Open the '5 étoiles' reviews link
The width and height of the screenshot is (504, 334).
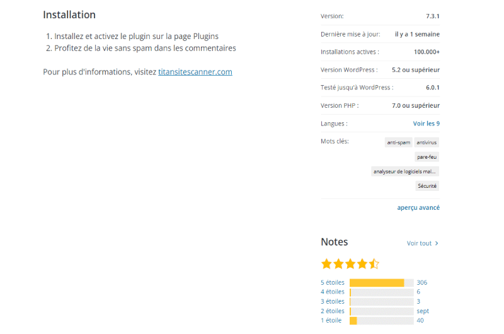(x=333, y=282)
